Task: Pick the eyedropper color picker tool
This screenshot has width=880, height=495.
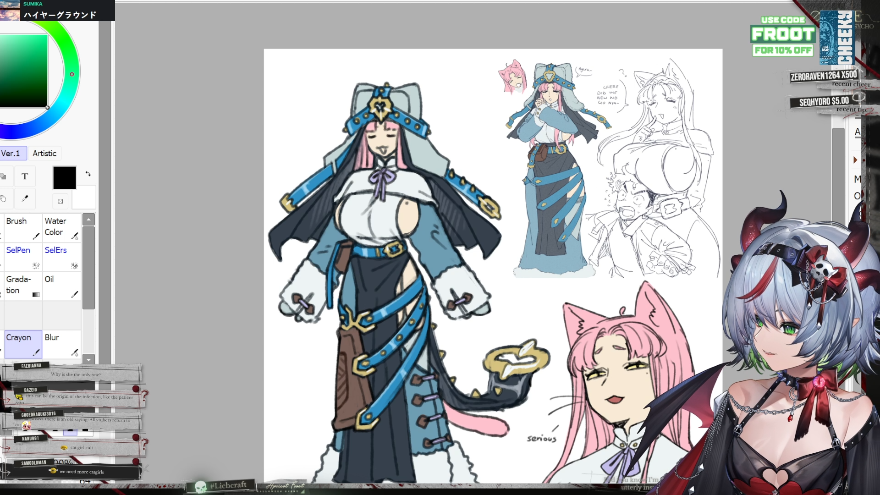Action: click(x=25, y=198)
